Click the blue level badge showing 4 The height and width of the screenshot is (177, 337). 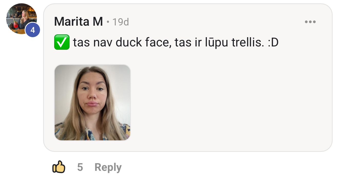tap(33, 30)
